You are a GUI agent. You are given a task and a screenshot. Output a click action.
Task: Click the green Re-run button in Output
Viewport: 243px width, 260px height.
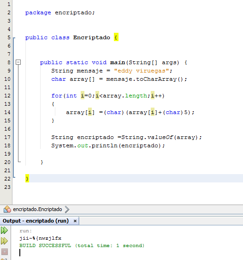tap(4, 230)
